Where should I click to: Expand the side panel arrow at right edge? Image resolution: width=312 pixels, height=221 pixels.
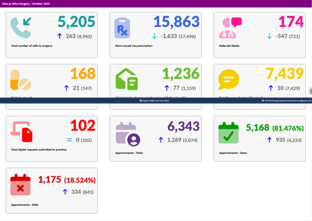coord(310,91)
